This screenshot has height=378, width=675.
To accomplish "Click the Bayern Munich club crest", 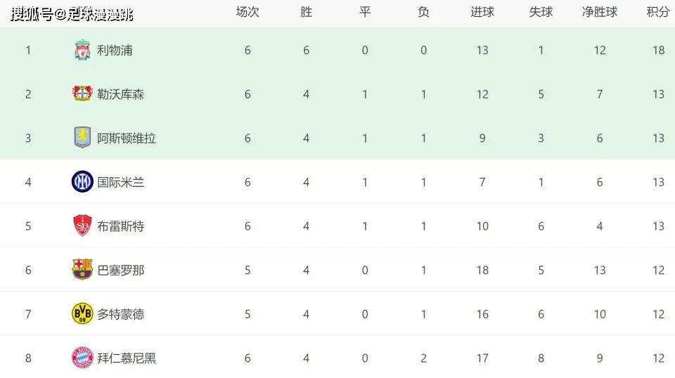I will pos(82,358).
